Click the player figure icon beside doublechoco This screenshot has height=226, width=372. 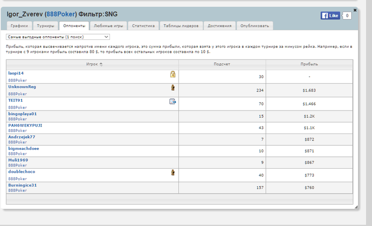point(173,172)
